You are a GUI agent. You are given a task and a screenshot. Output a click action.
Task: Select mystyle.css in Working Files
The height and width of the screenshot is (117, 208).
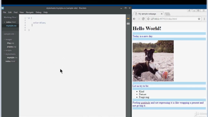[x=11, y=26]
